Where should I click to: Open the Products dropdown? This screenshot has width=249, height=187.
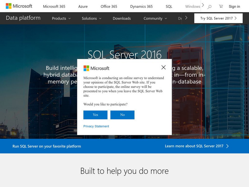(x=61, y=18)
